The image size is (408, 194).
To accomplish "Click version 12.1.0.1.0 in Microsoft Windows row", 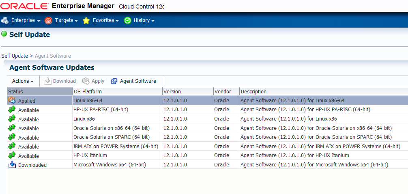I will [x=175, y=164].
